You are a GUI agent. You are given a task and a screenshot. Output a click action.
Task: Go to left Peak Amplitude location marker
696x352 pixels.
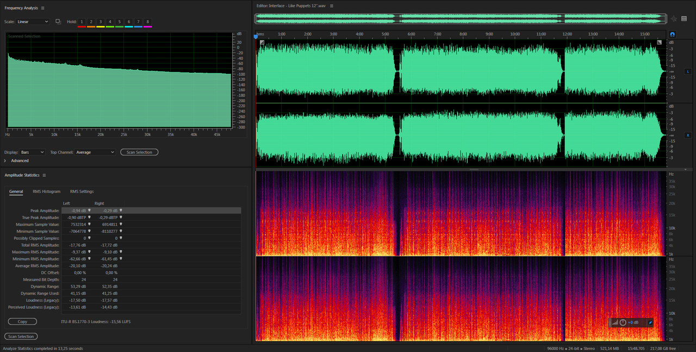pyautogui.click(x=90, y=210)
